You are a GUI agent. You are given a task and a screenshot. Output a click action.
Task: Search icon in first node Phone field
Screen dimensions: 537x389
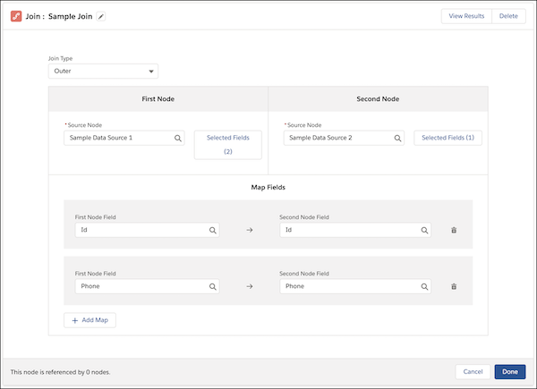pos(213,287)
